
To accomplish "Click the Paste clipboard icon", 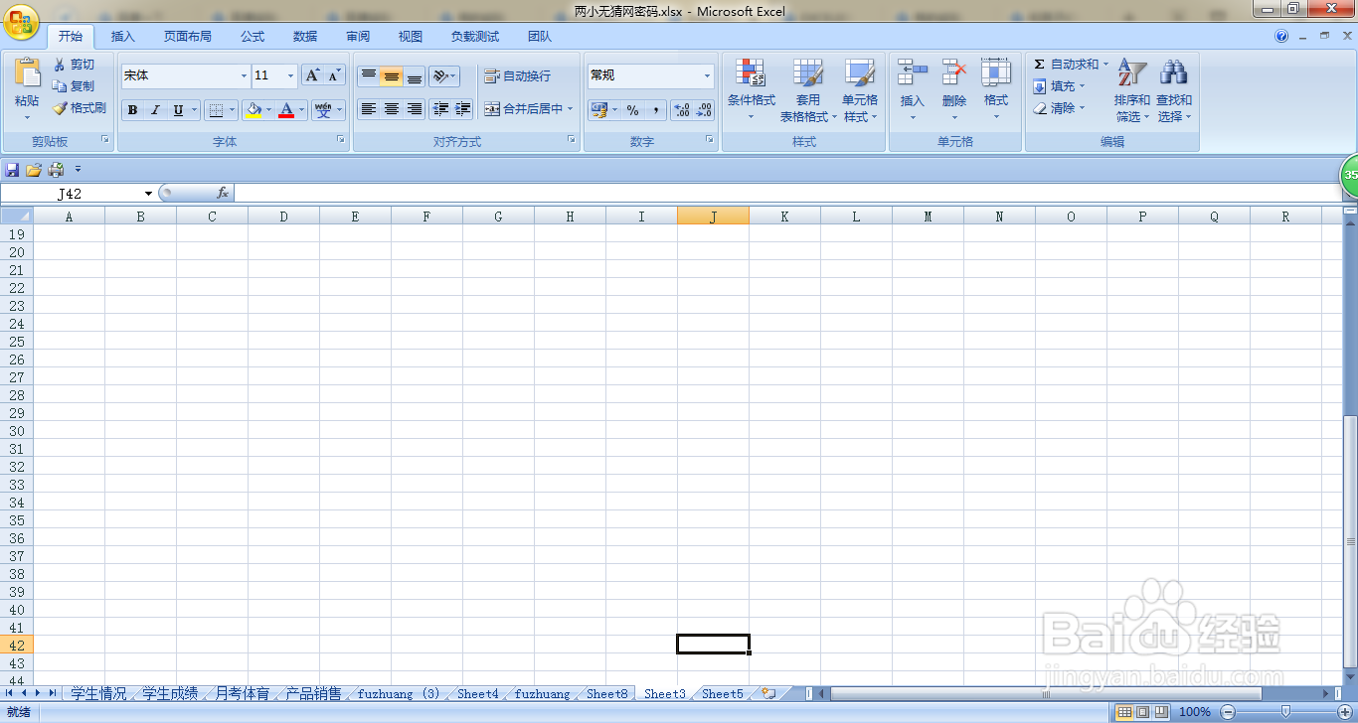I will tap(27, 74).
